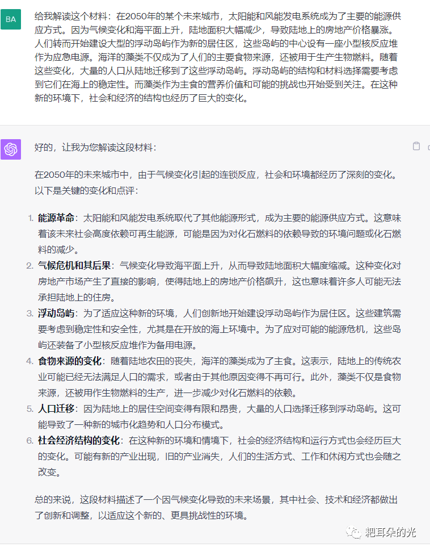Click the heading 社会经济结构的变化
This screenshot has height=551, width=430.
coord(79,440)
